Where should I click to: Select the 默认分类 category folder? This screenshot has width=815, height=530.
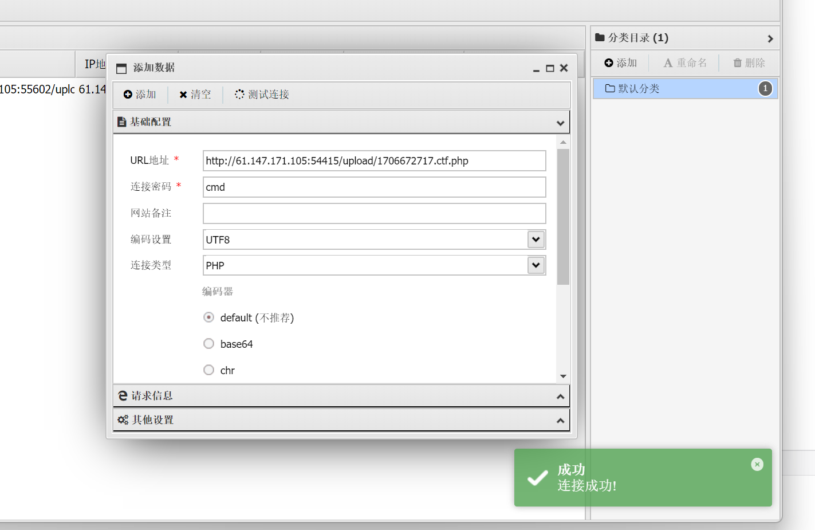click(685, 89)
